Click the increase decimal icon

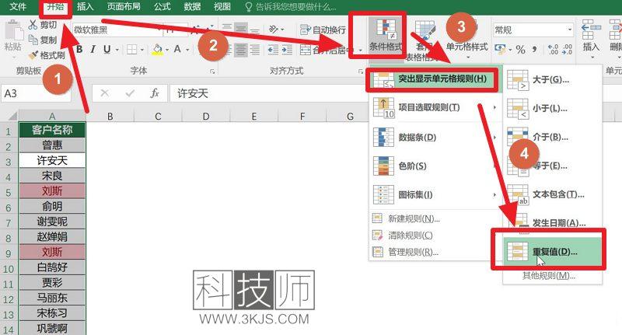point(553,50)
